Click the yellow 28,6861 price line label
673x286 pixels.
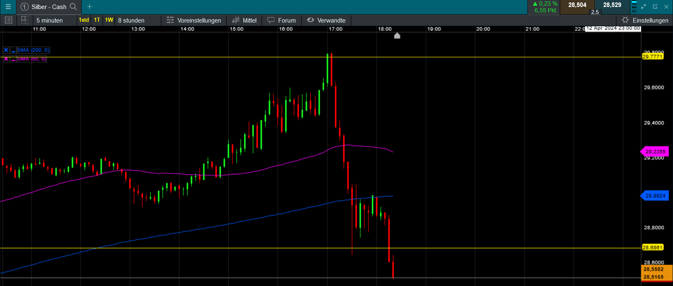(x=652, y=248)
